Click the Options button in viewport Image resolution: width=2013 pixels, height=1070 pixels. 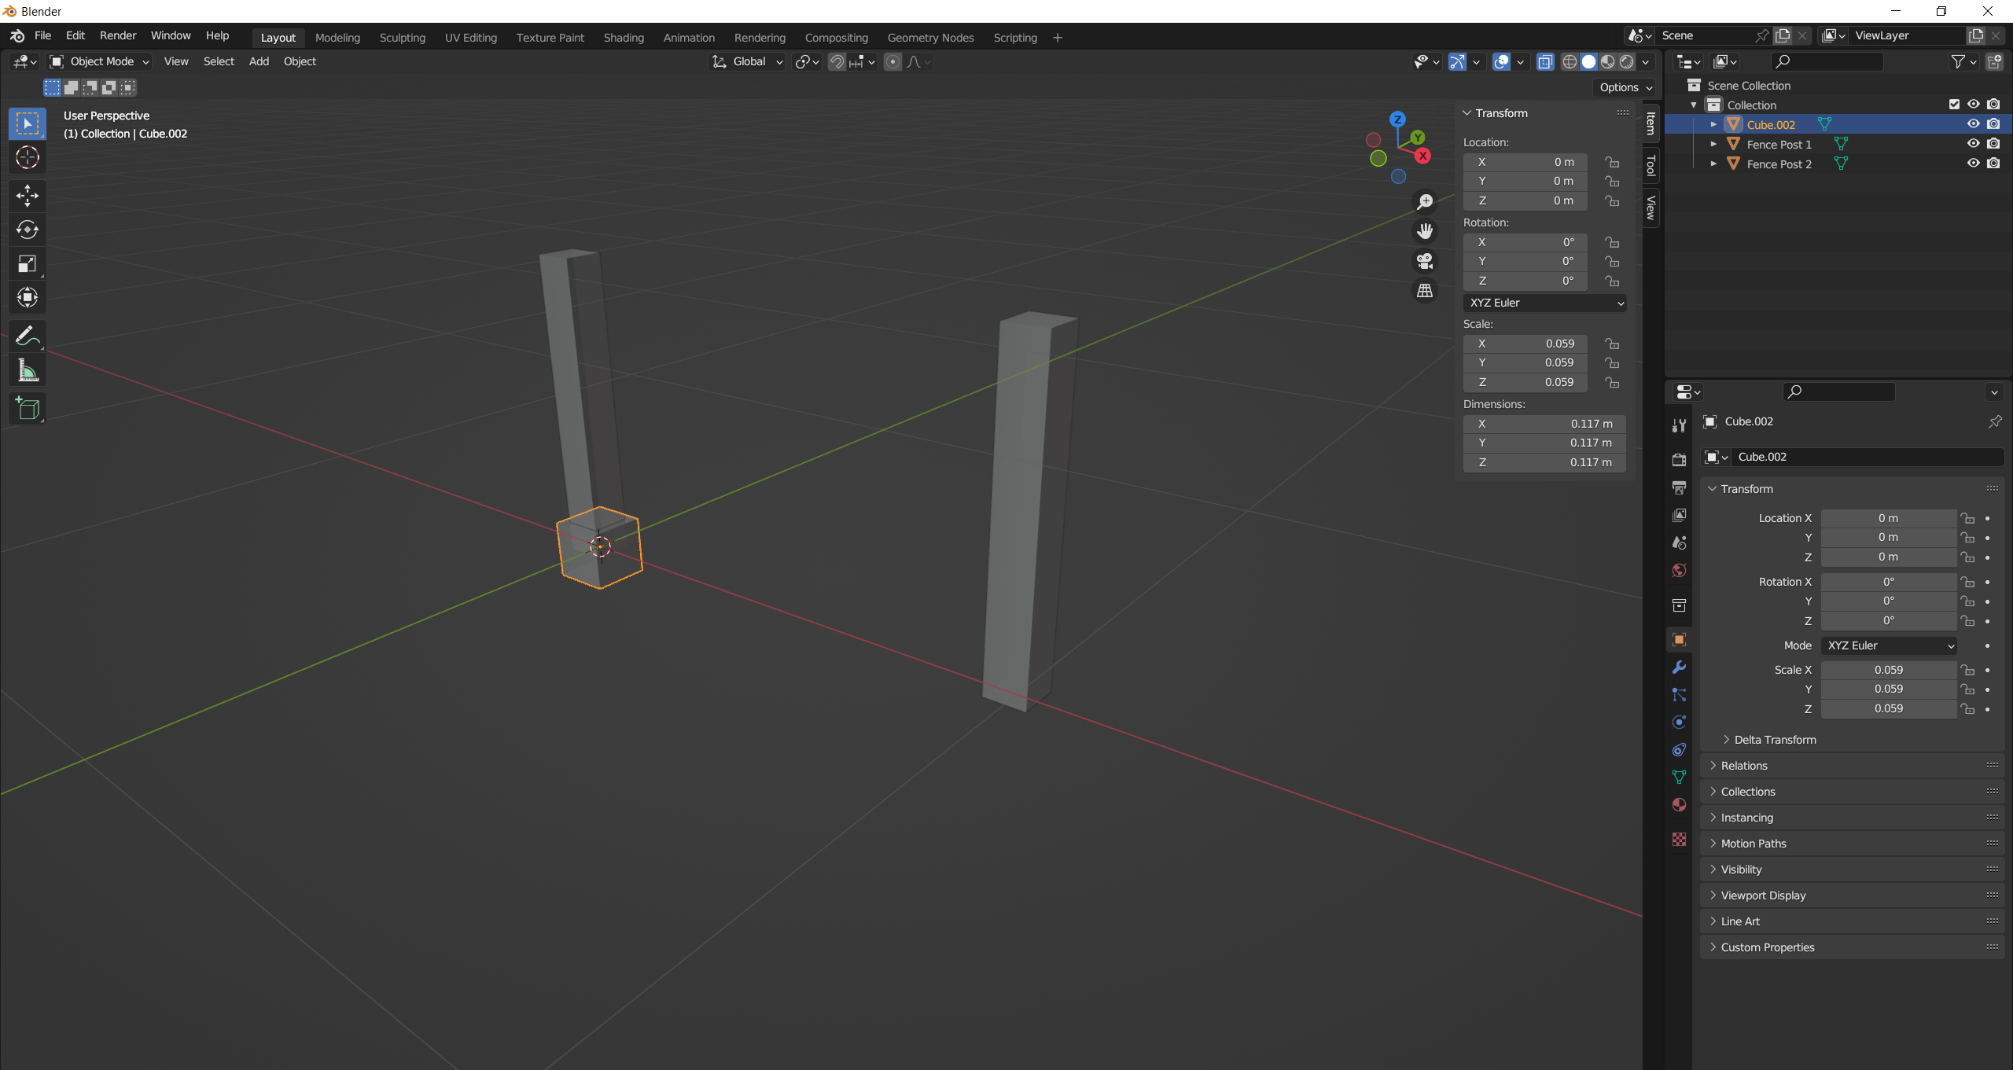click(x=1625, y=87)
